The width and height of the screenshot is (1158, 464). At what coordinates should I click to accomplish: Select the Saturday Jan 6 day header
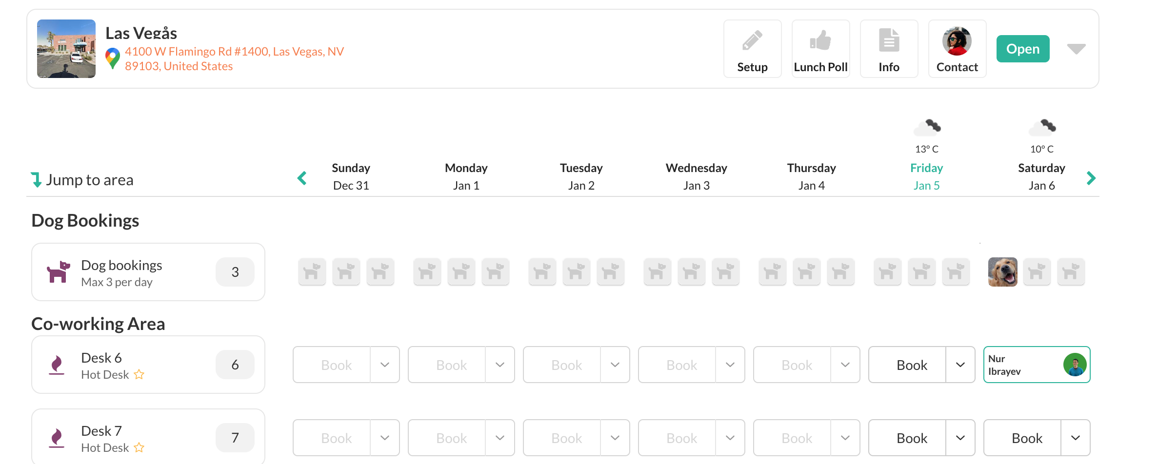point(1041,176)
